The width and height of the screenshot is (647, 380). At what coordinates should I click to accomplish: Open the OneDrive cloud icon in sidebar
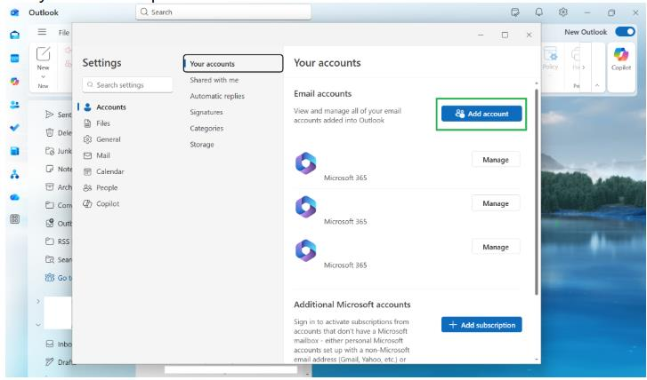(x=15, y=197)
